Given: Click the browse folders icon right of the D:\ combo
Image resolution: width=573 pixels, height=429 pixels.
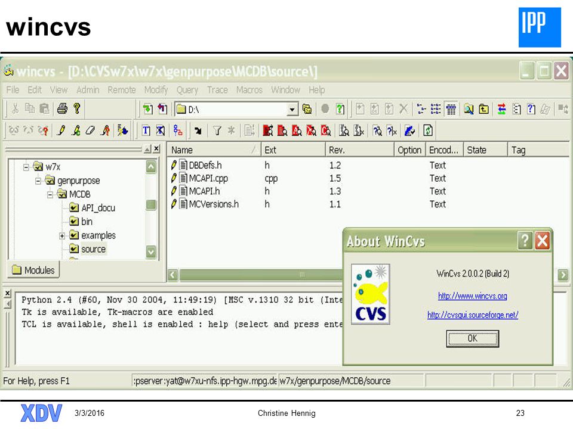Looking at the screenshot, I should 307,108.
